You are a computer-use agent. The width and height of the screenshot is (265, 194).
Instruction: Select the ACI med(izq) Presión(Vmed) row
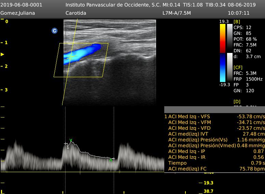click(214, 145)
